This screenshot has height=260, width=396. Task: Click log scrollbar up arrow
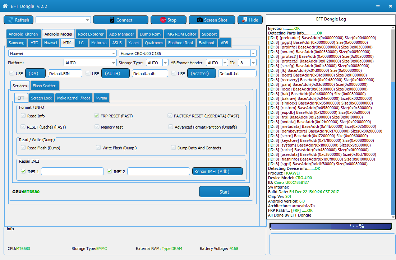[x=393, y=27]
